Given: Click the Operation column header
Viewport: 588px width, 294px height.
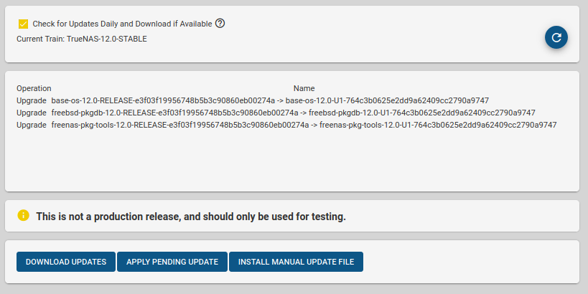Looking at the screenshot, I should (x=34, y=88).
